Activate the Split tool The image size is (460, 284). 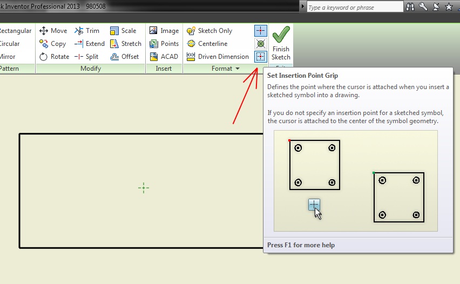[86, 56]
